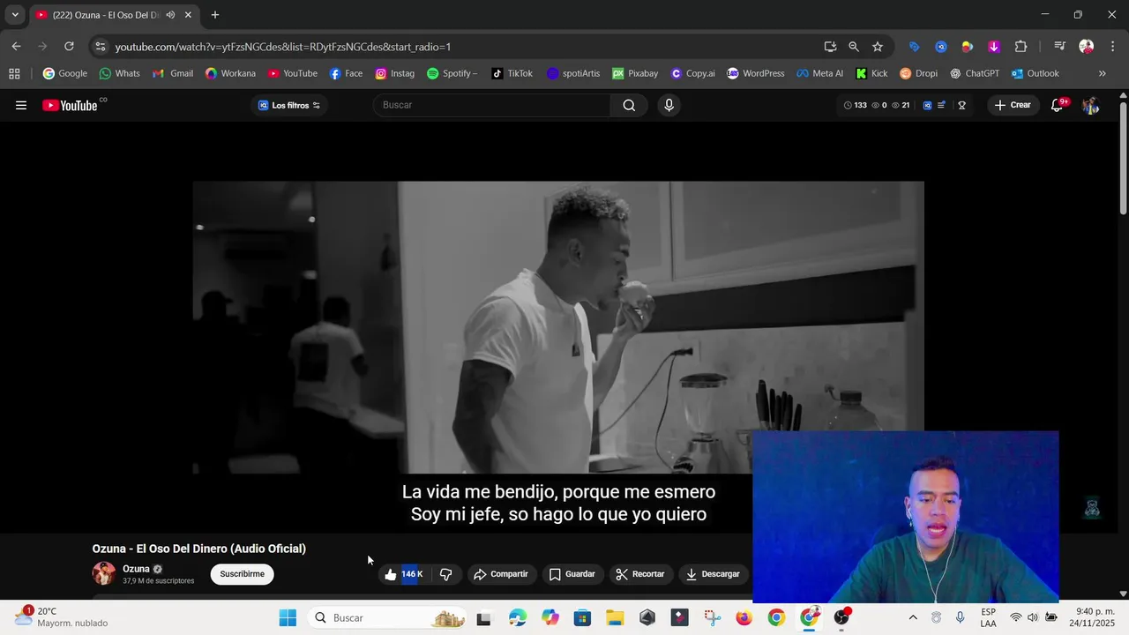Dislike the video with thumbs down
1129x635 pixels.
(x=445, y=574)
